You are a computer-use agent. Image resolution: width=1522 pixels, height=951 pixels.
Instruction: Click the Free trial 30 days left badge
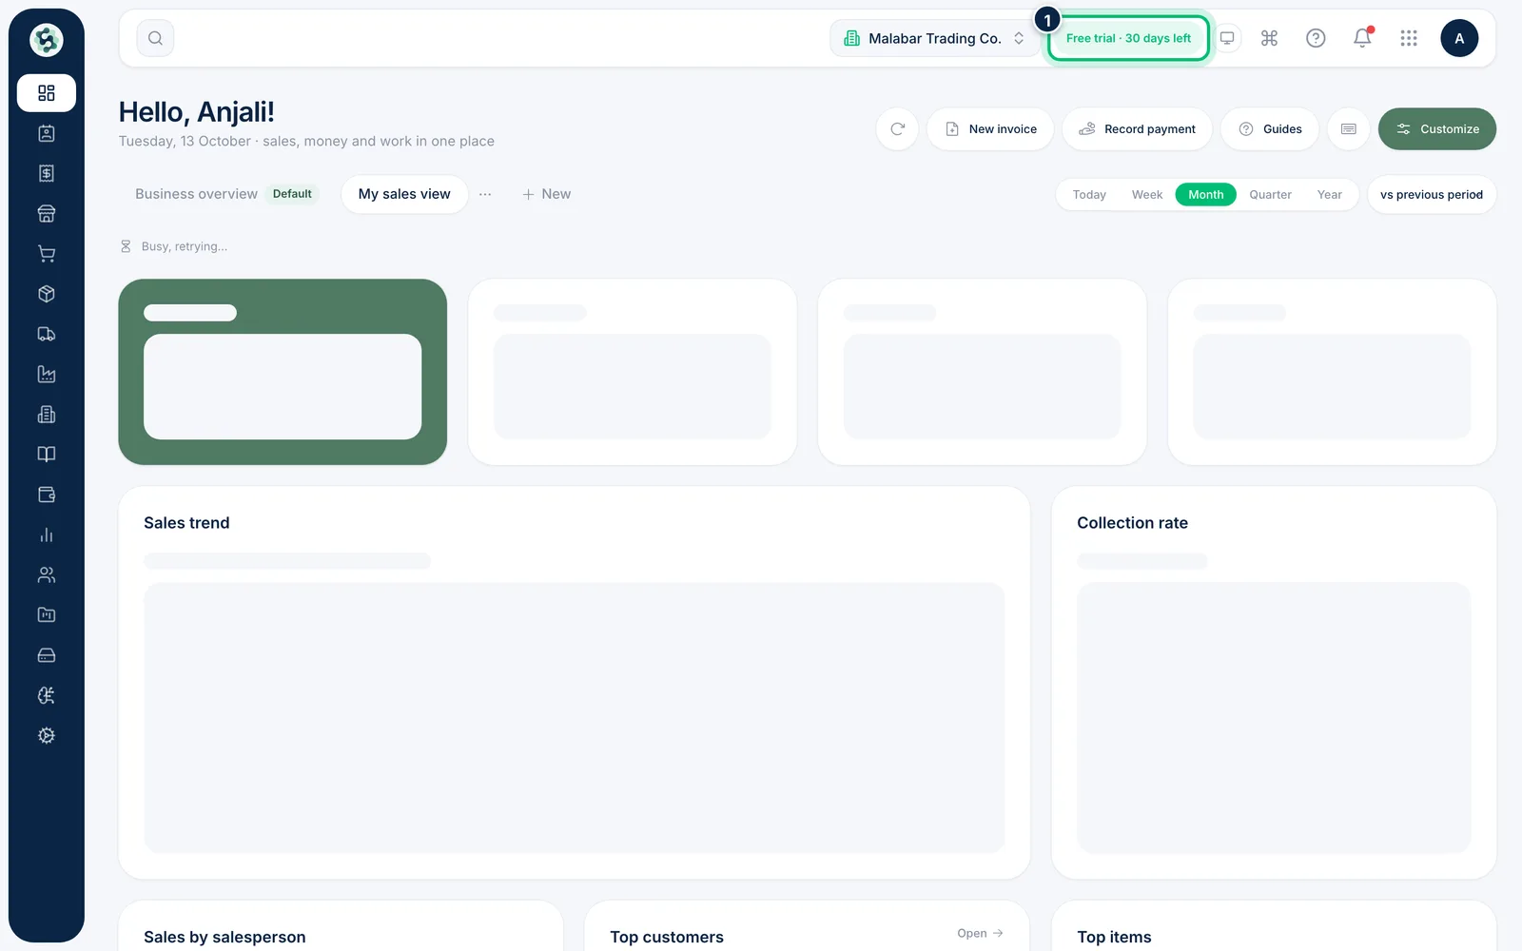(x=1128, y=38)
